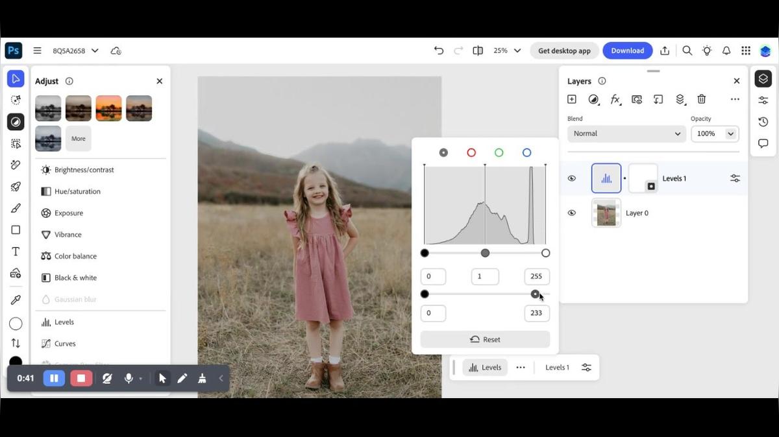This screenshot has height=437, width=779.
Task: Select the Type tool in toolbar
Action: click(x=16, y=252)
